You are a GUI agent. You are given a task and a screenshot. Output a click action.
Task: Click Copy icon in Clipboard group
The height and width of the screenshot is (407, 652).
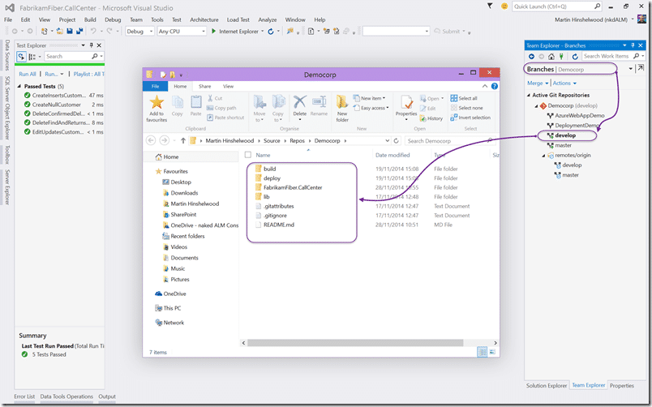coord(178,102)
